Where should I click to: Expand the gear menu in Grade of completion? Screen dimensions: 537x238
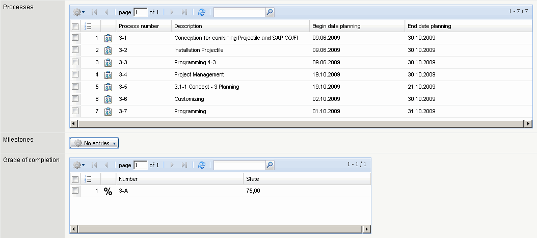coord(79,165)
